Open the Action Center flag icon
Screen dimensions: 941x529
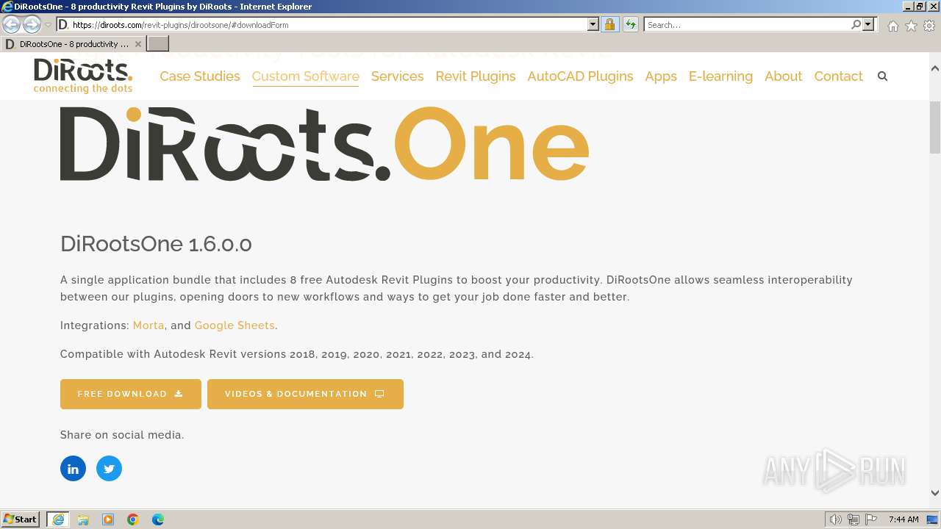pos(871,519)
